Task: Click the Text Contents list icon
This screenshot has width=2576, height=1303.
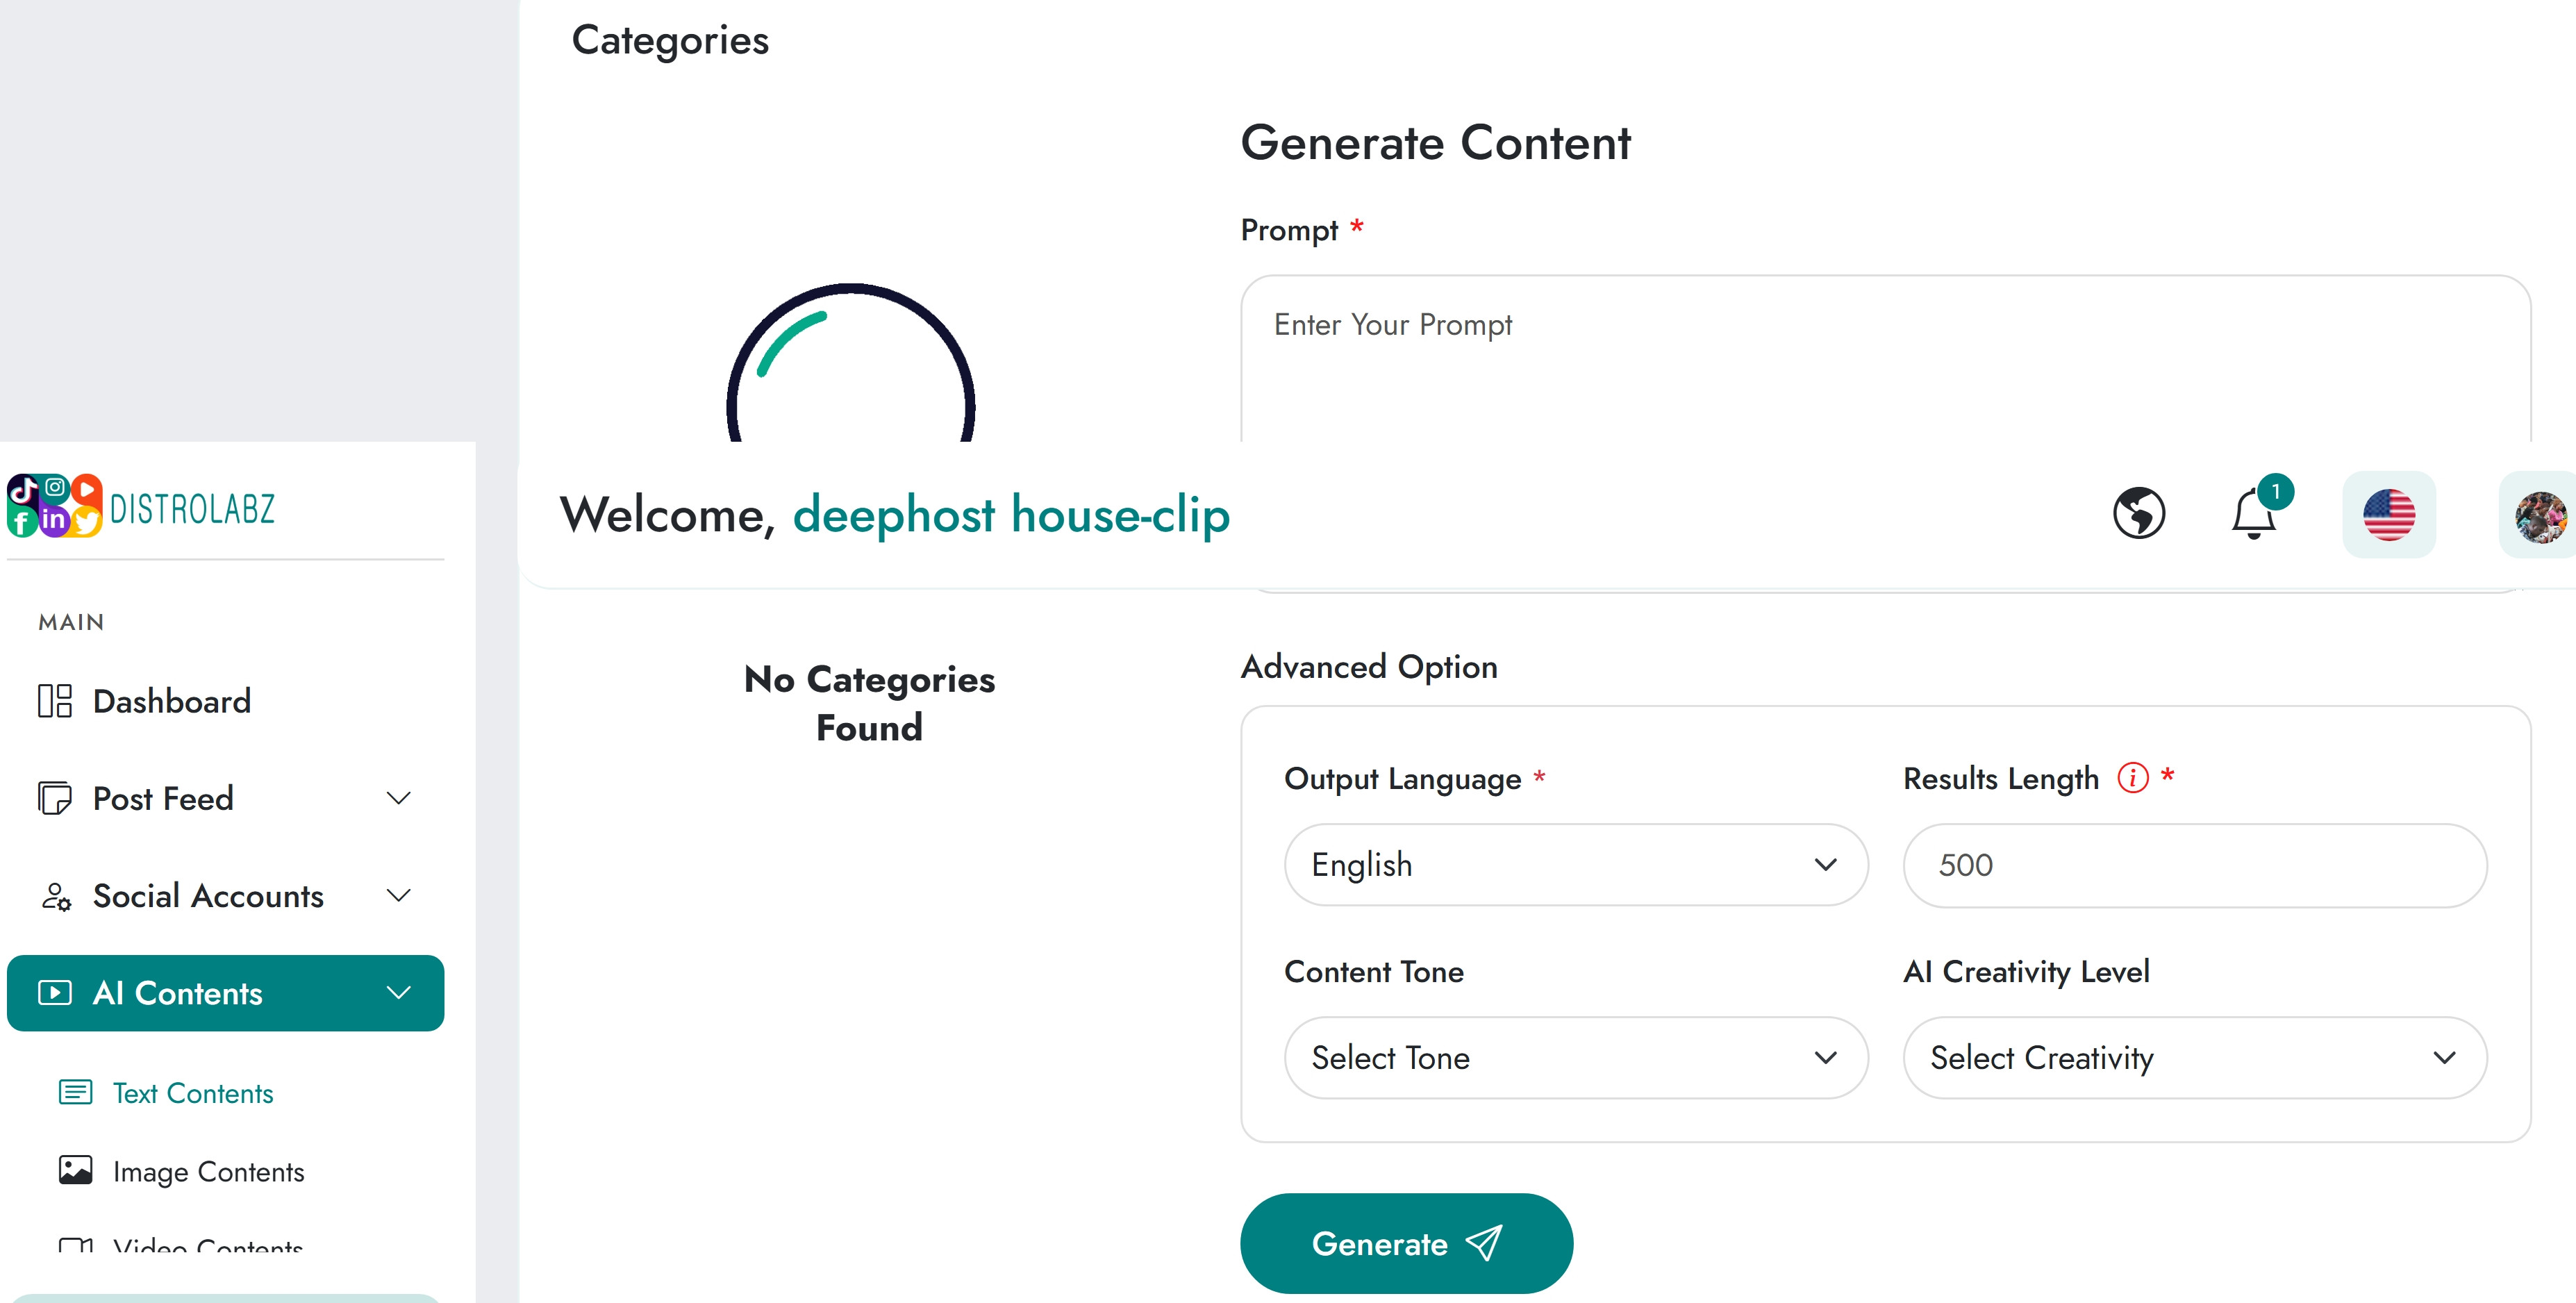Action: click(76, 1092)
